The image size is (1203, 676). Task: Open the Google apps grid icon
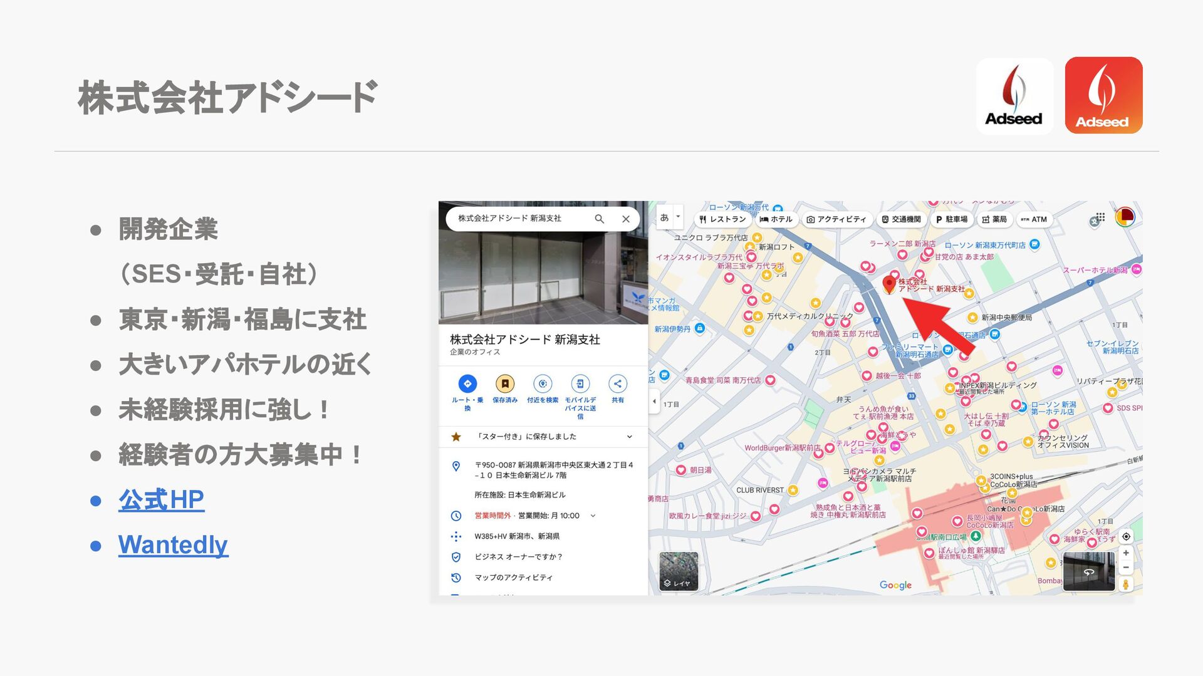click(1100, 217)
